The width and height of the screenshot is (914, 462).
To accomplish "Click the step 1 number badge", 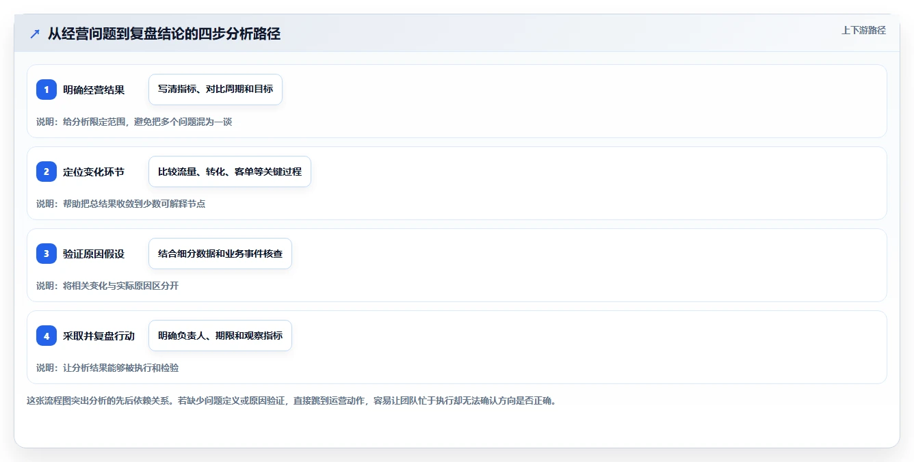I will (47, 90).
